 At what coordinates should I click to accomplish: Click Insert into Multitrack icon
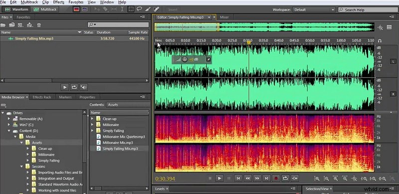[x=30, y=25]
